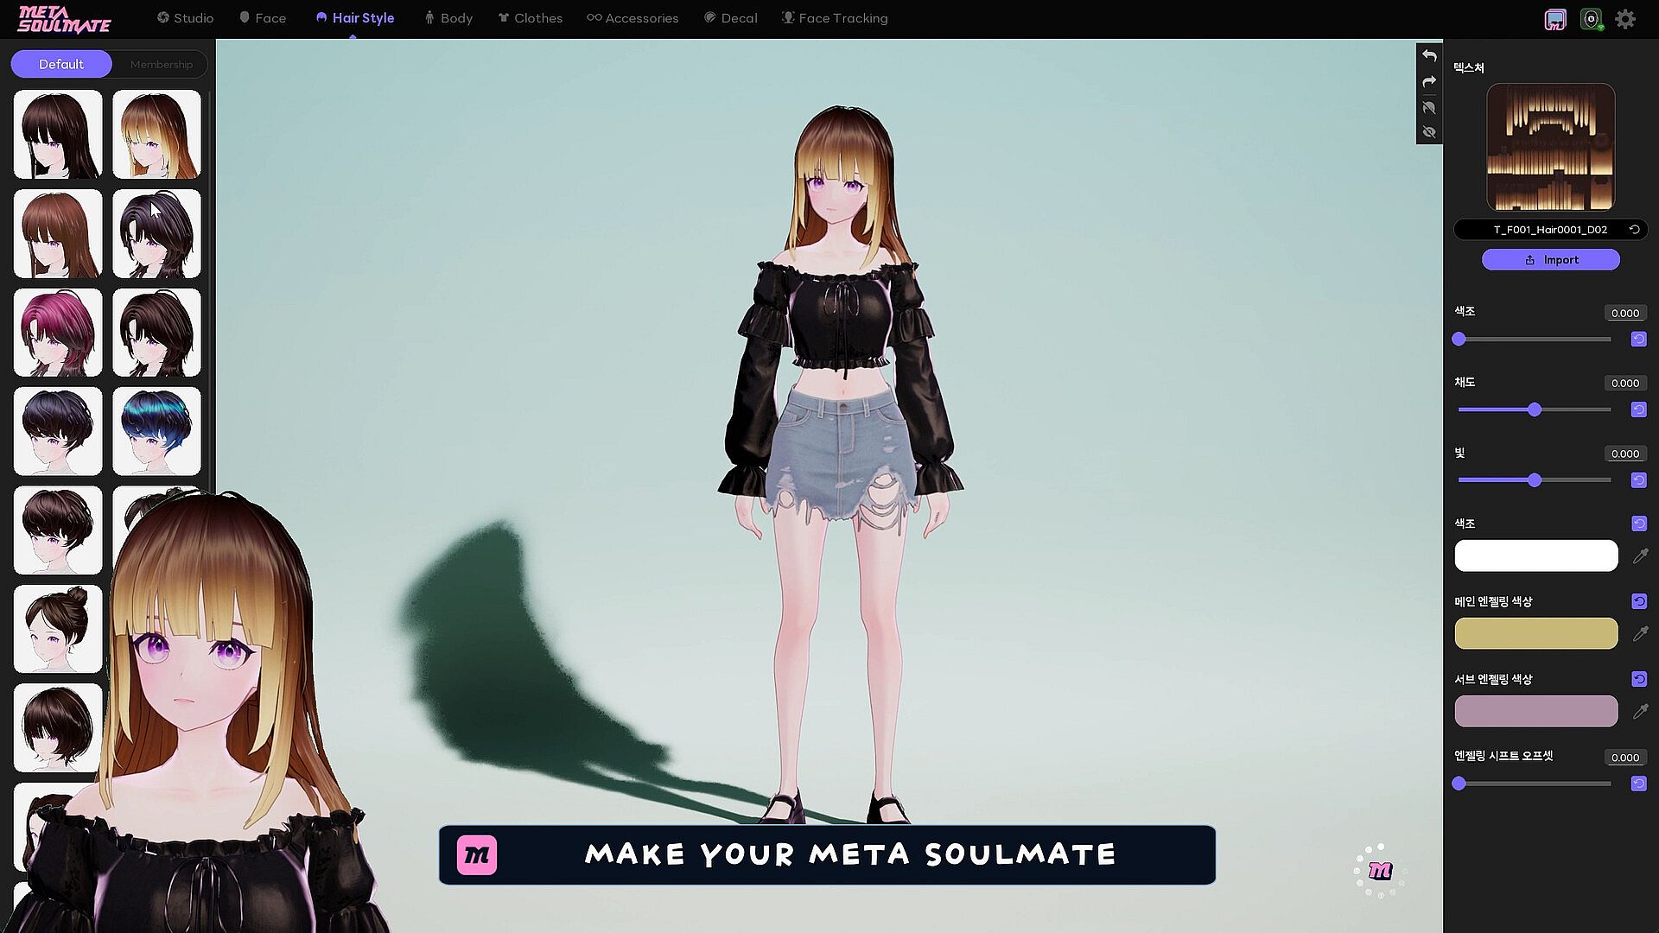This screenshot has height=933, width=1659.
Task: Click the settings gear icon
Action: coord(1625,19)
